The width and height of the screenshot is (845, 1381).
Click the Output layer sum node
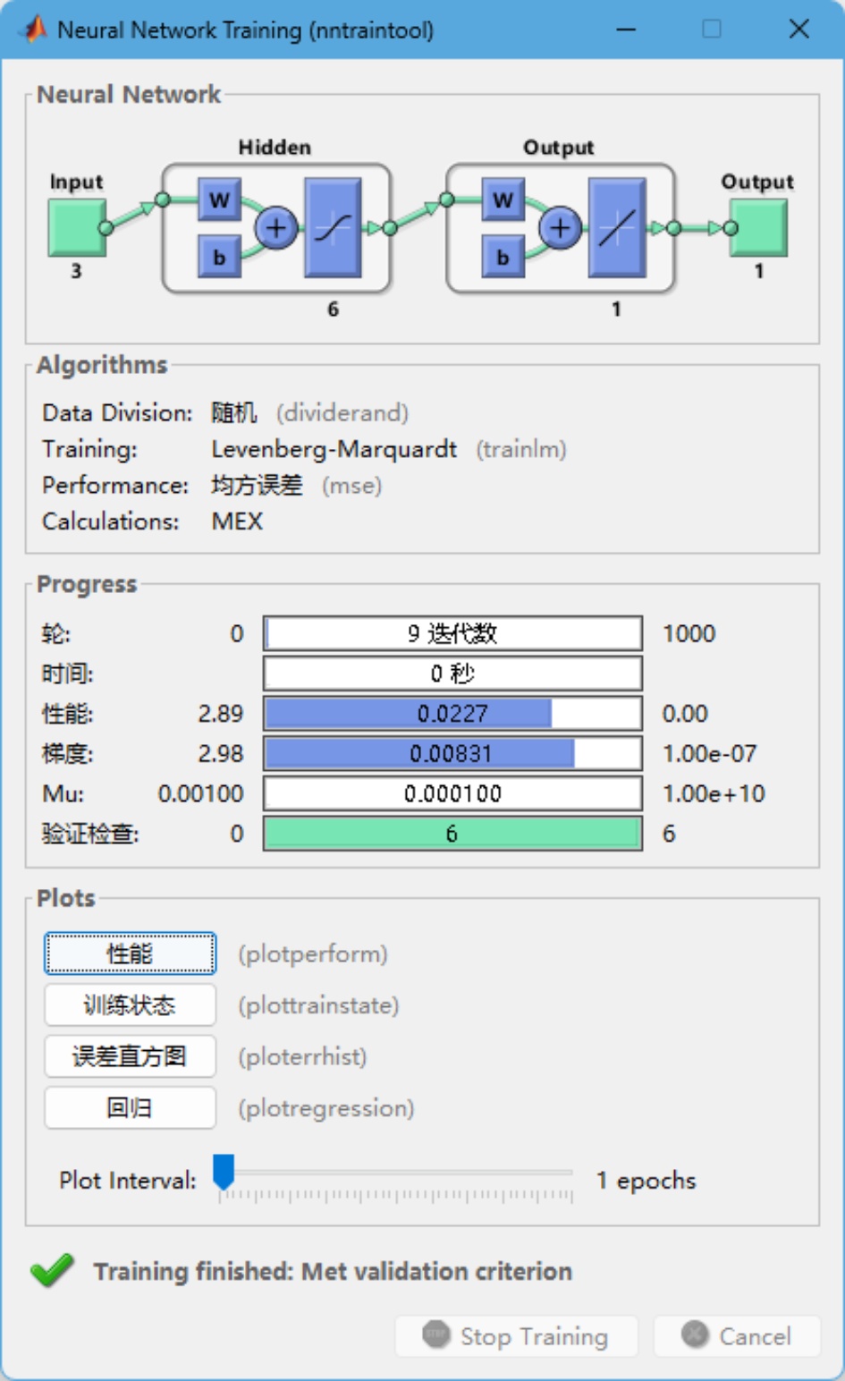coord(560,227)
